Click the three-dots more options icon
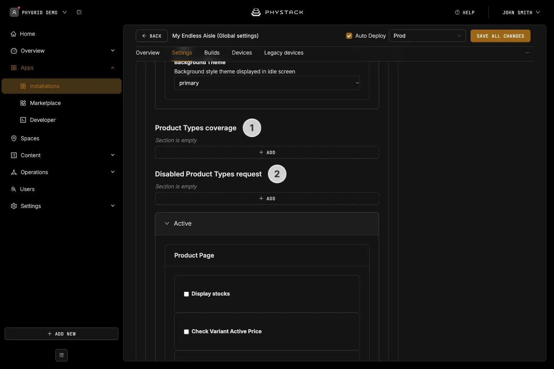 point(527,53)
